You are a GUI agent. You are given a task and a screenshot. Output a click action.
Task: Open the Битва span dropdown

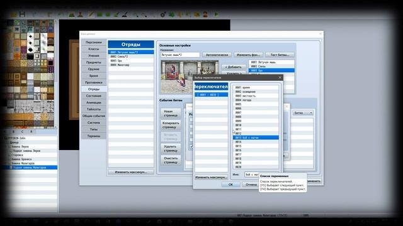[303, 113]
